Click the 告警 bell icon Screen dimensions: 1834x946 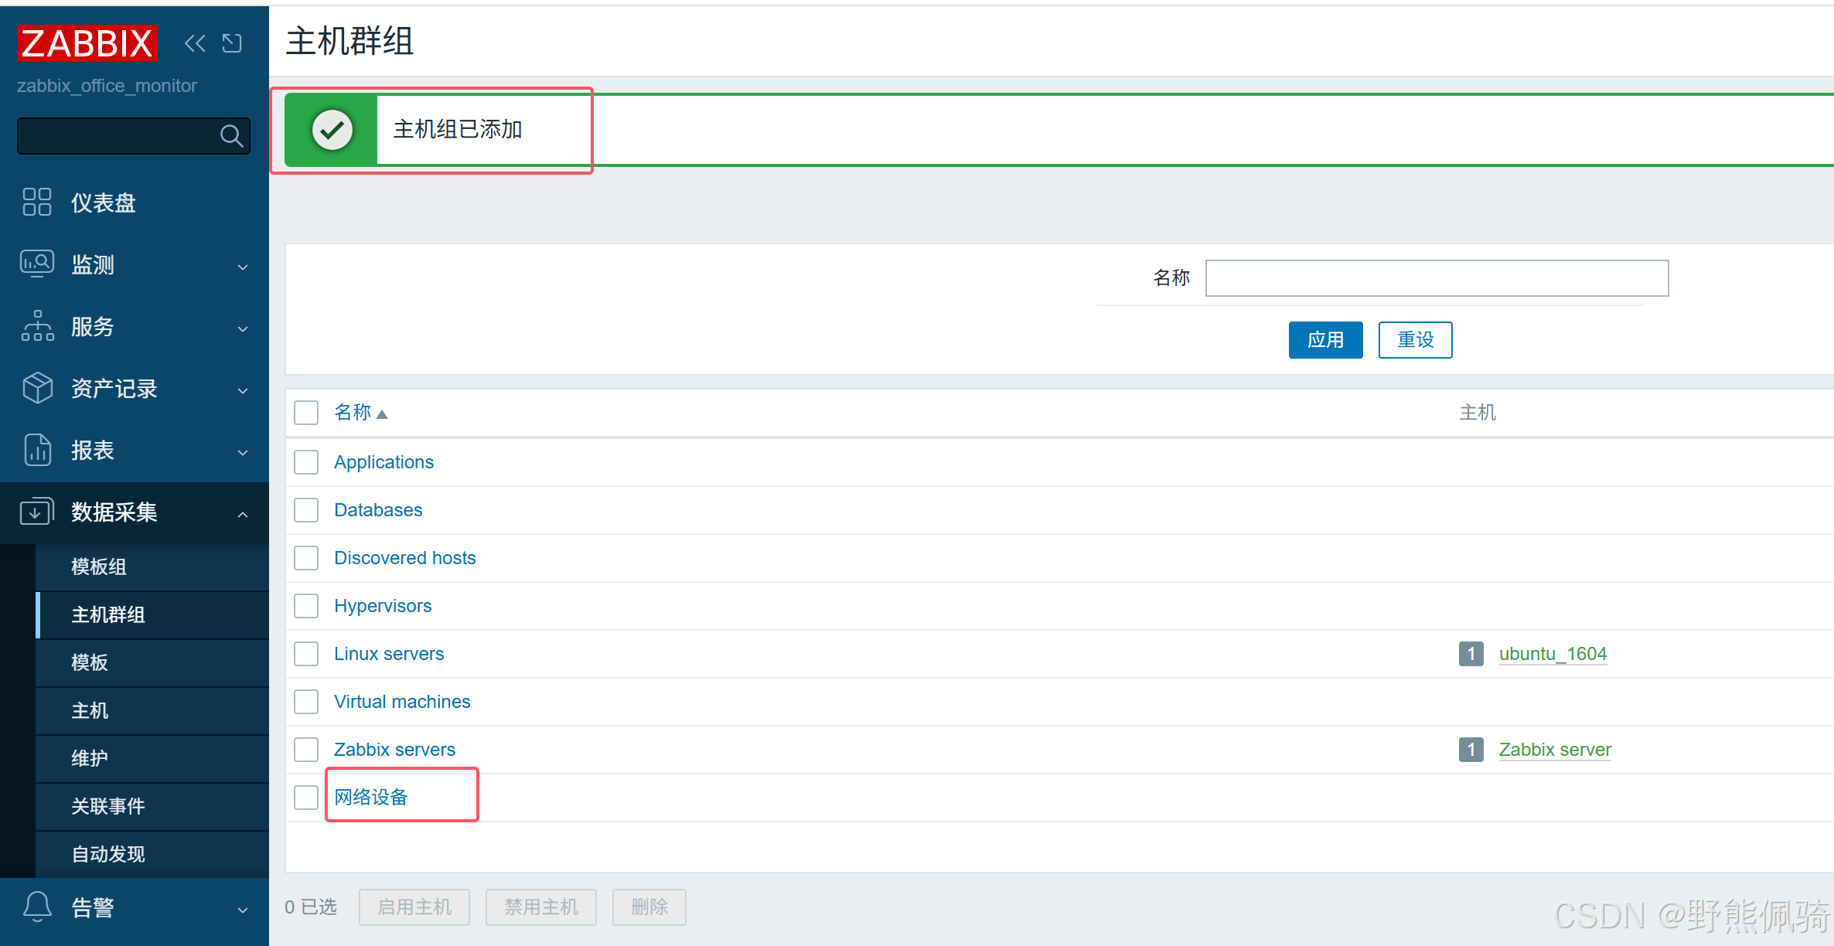point(37,907)
